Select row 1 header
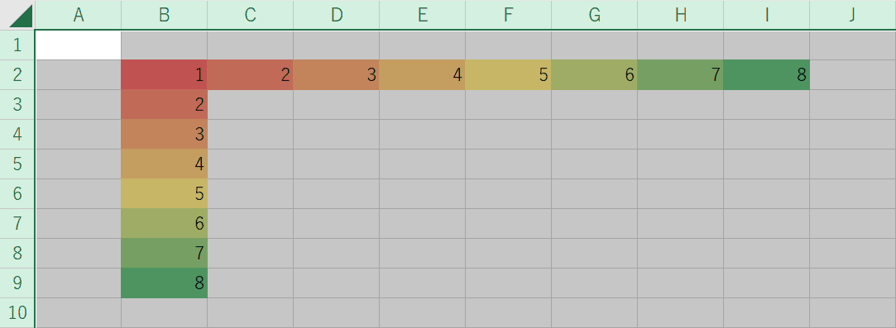The image size is (896, 328). (x=17, y=45)
